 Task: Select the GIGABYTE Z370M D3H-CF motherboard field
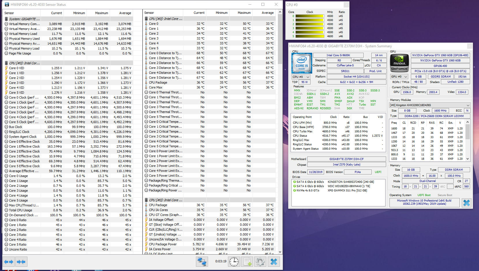point(347,159)
